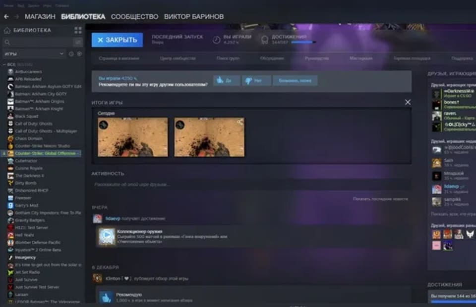476x307 pixels.
Task: Open the guides tab
Action: tap(317, 58)
